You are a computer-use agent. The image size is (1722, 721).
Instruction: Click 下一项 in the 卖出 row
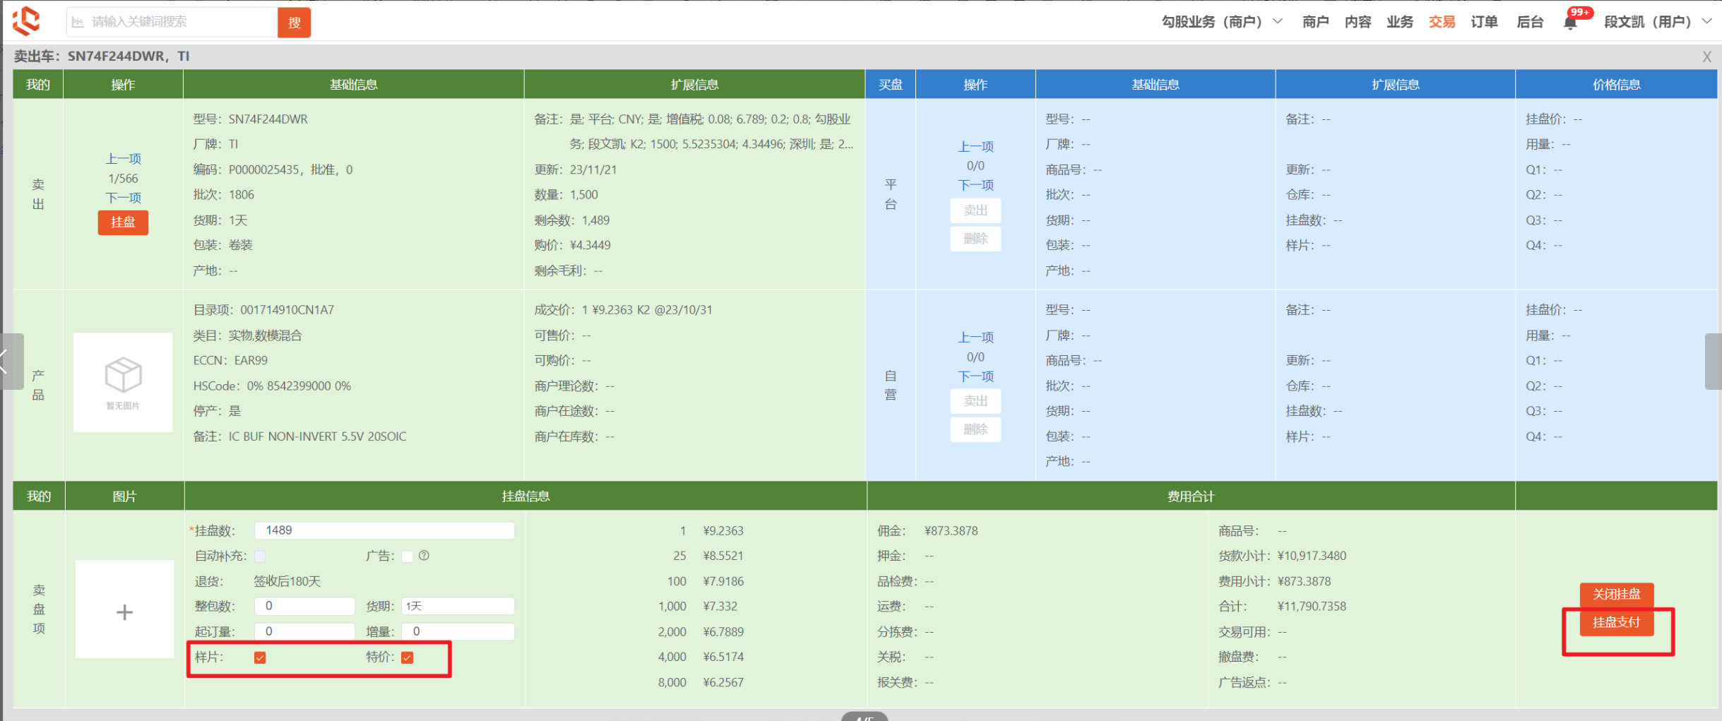(124, 198)
